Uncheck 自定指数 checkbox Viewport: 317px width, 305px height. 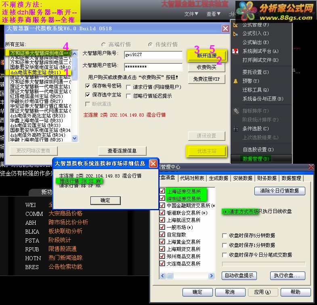coord(162,234)
